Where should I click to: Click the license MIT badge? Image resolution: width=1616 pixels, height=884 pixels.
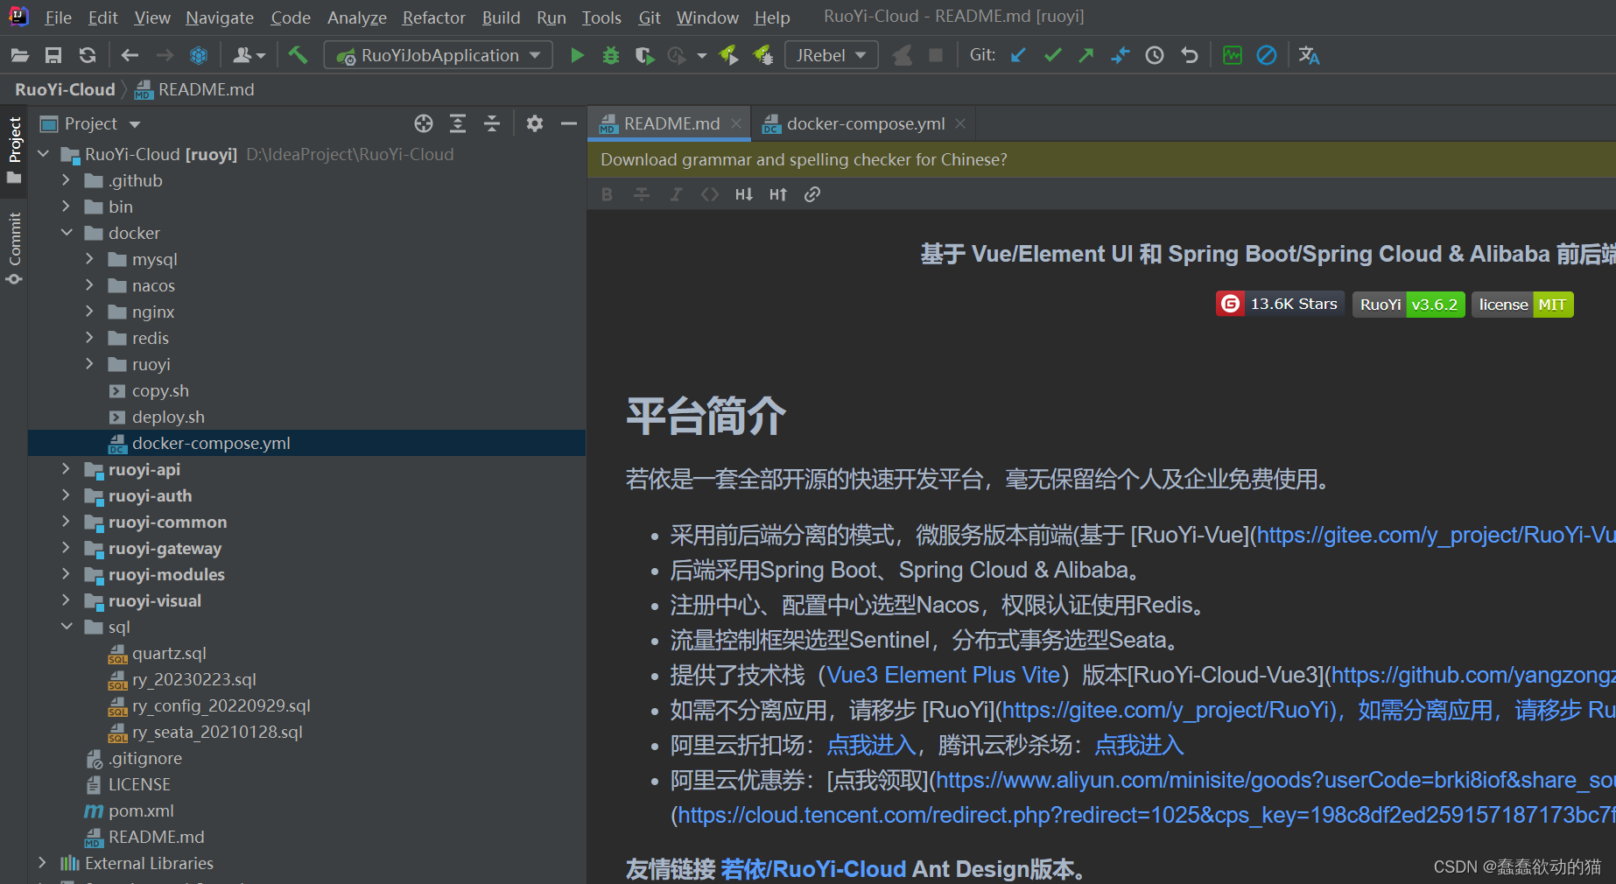pyautogui.click(x=1522, y=305)
